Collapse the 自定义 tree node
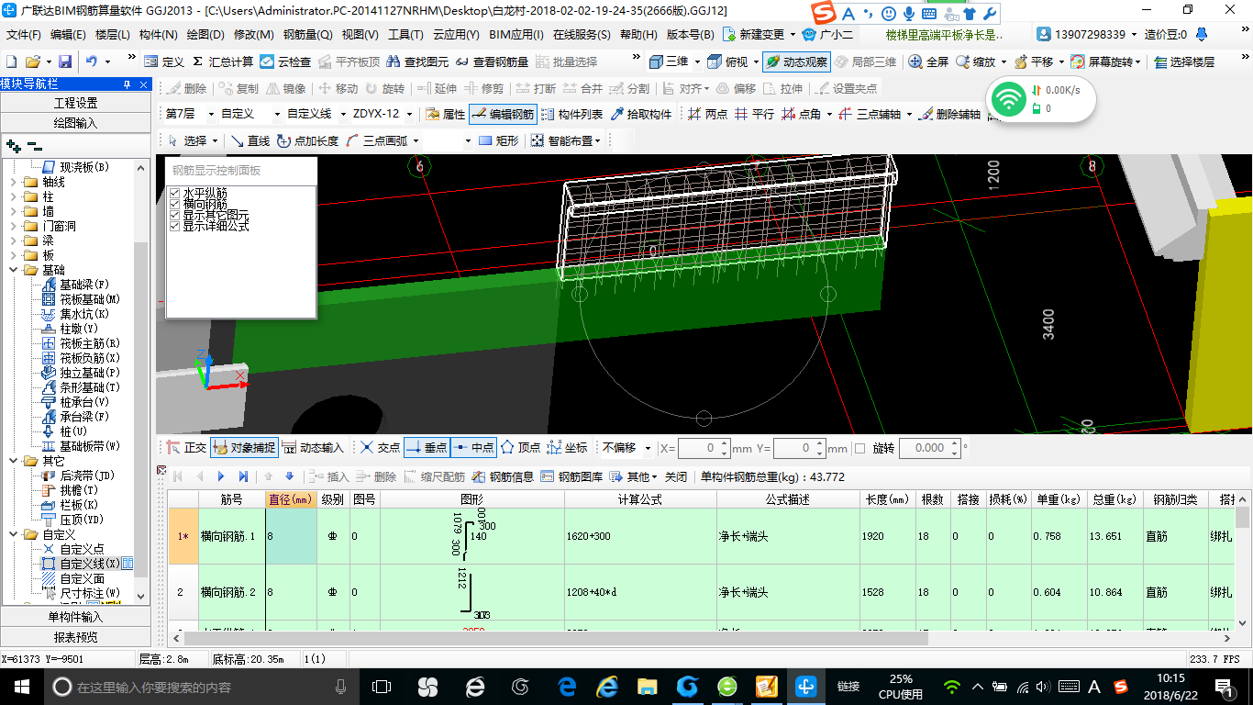The height and width of the screenshot is (705, 1253). (13, 534)
